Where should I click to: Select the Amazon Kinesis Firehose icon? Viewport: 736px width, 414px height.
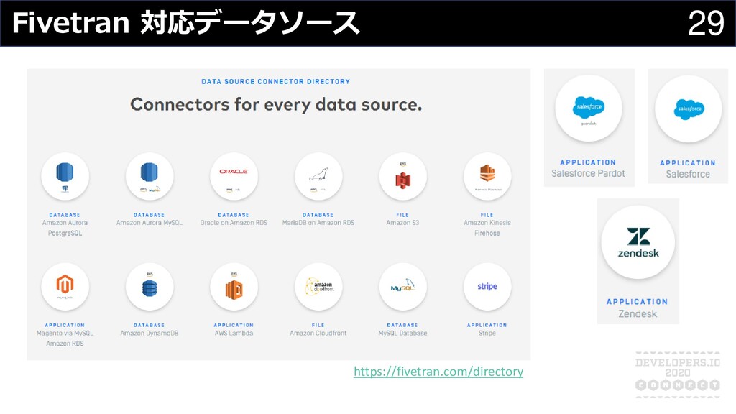tap(487, 177)
